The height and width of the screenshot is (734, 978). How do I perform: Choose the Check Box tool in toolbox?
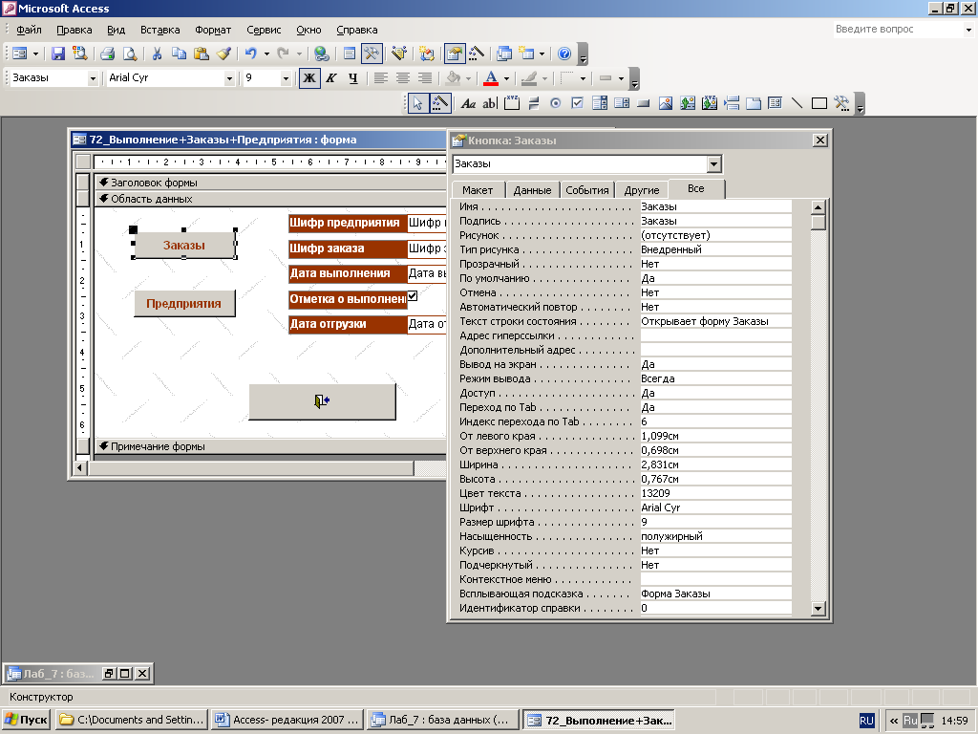click(578, 103)
